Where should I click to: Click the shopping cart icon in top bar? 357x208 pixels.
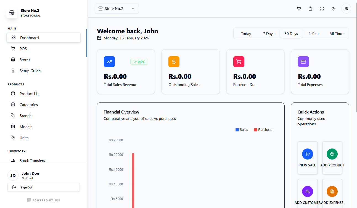[x=299, y=9]
